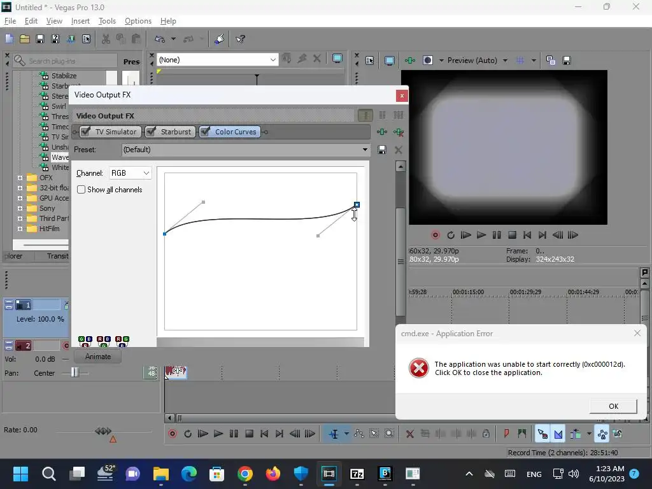Click the Plug-In Chain icon in Video Output FX
This screenshot has width=652, height=489.
[382, 132]
